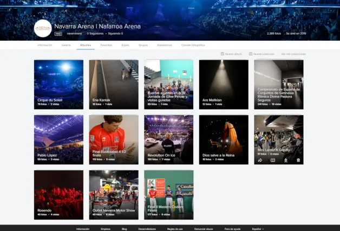Open the footer Desarrolladores link
340x231 pixels.
click(x=147, y=229)
